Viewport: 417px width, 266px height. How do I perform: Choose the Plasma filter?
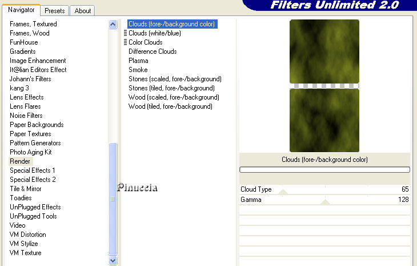138,61
